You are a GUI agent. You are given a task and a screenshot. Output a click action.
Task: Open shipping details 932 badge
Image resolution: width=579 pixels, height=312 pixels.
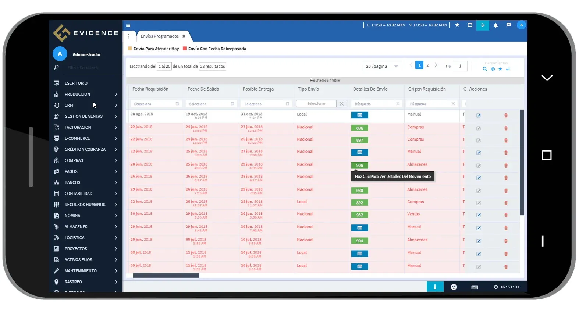pos(360,215)
